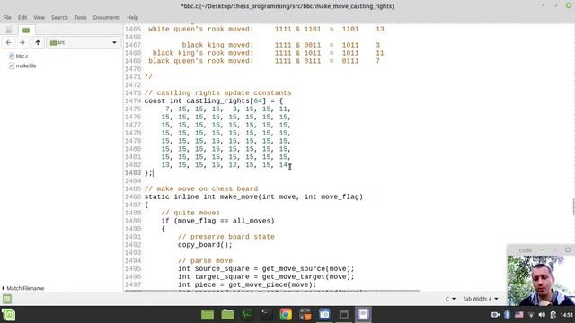Open the Help menu
This screenshot has width=575, height=323.
coord(132,18)
